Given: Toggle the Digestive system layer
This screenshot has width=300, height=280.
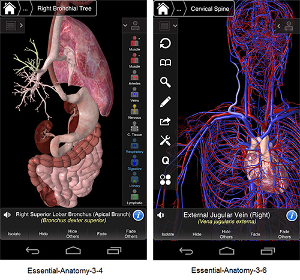Looking at the screenshot, I should [x=134, y=163].
